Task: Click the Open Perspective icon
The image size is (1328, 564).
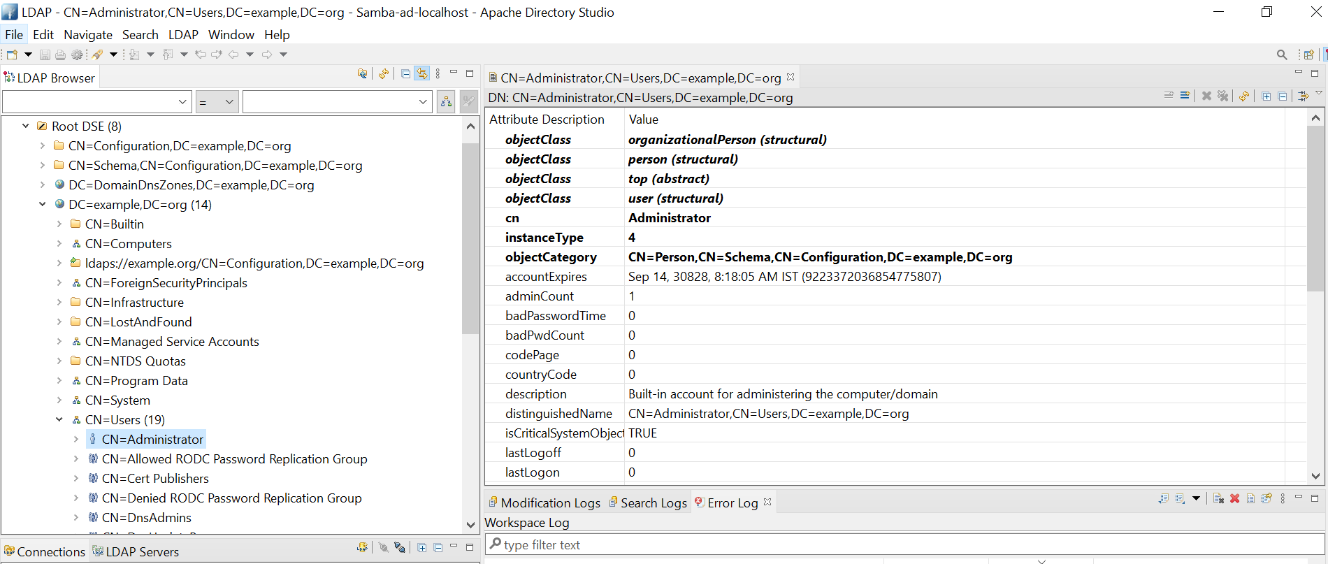Action: click(x=1309, y=55)
